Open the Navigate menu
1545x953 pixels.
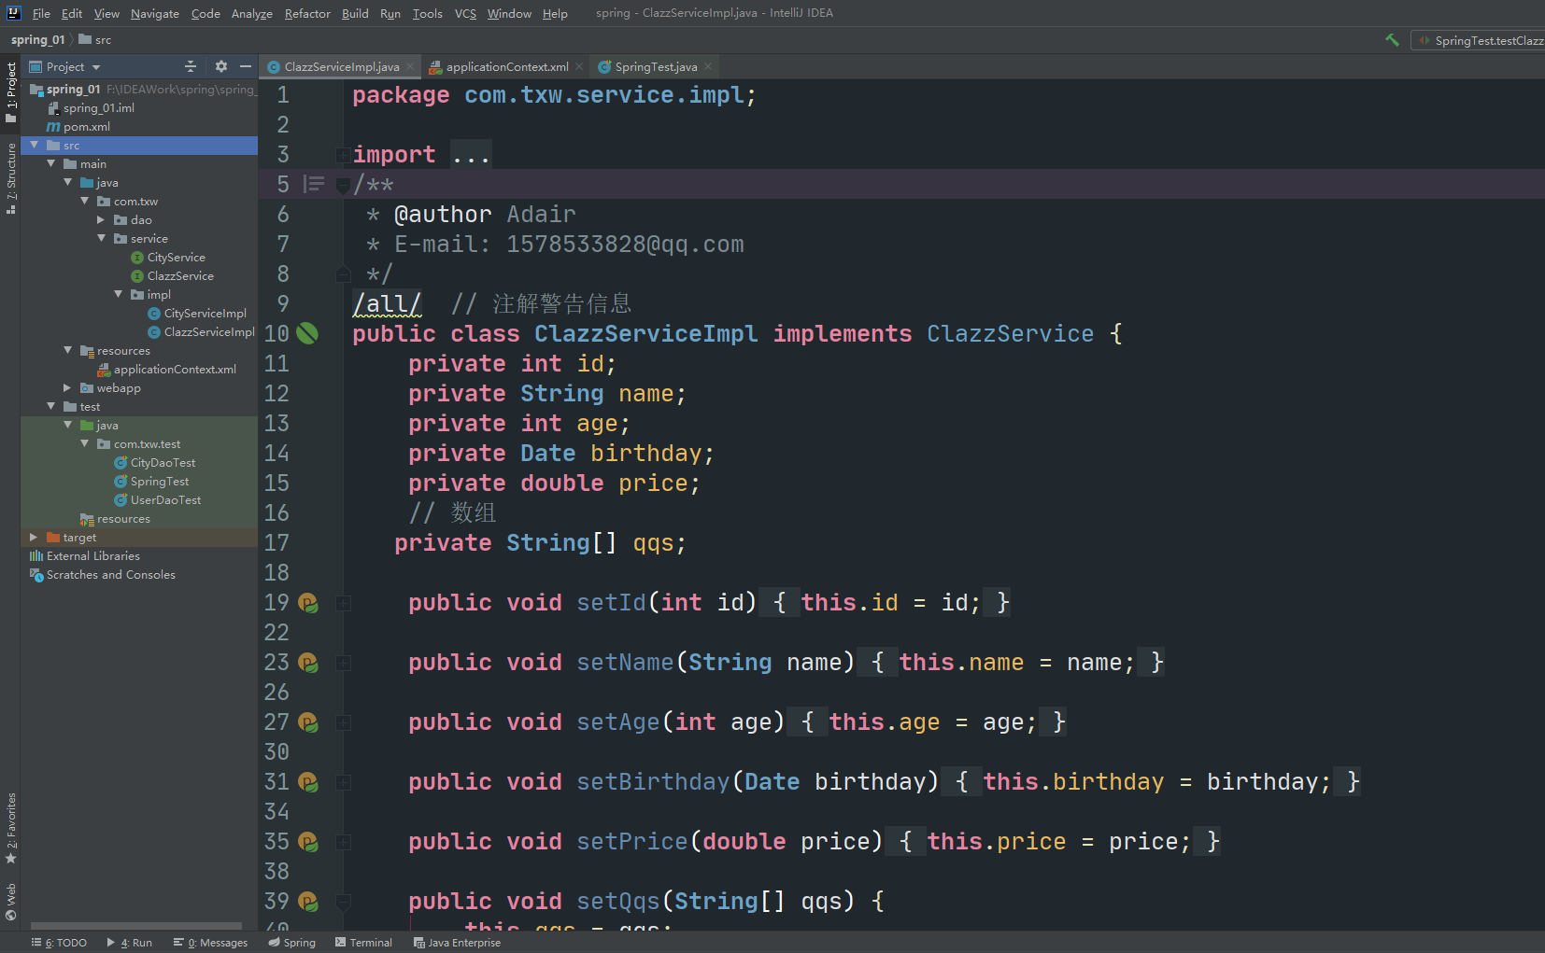(155, 13)
